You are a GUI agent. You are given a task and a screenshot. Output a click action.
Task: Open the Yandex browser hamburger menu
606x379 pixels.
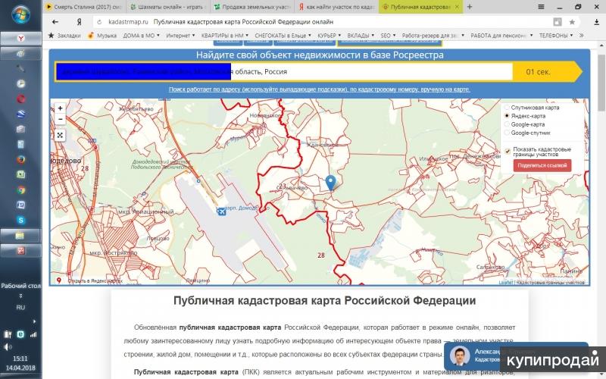(x=541, y=7)
